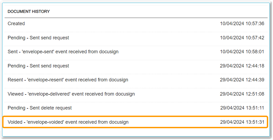Click the word Resent in history list
Screen dimensions: 273x140
[x=15, y=80]
